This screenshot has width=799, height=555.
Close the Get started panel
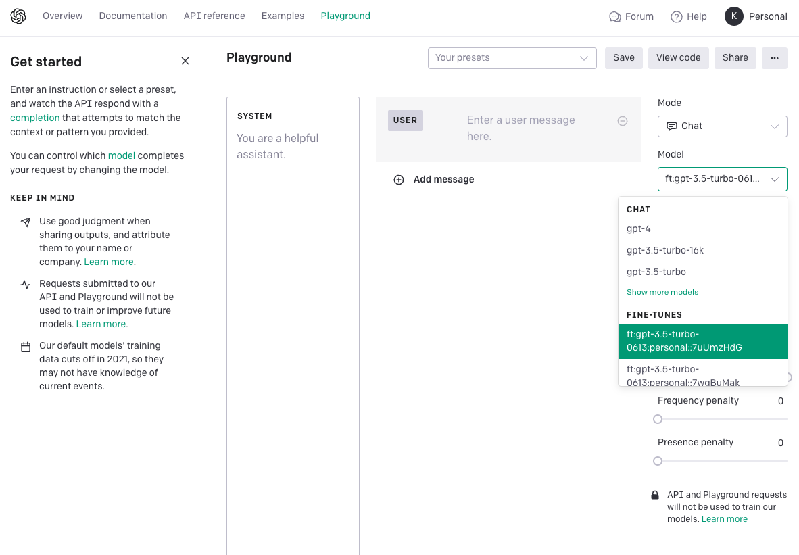tap(185, 61)
